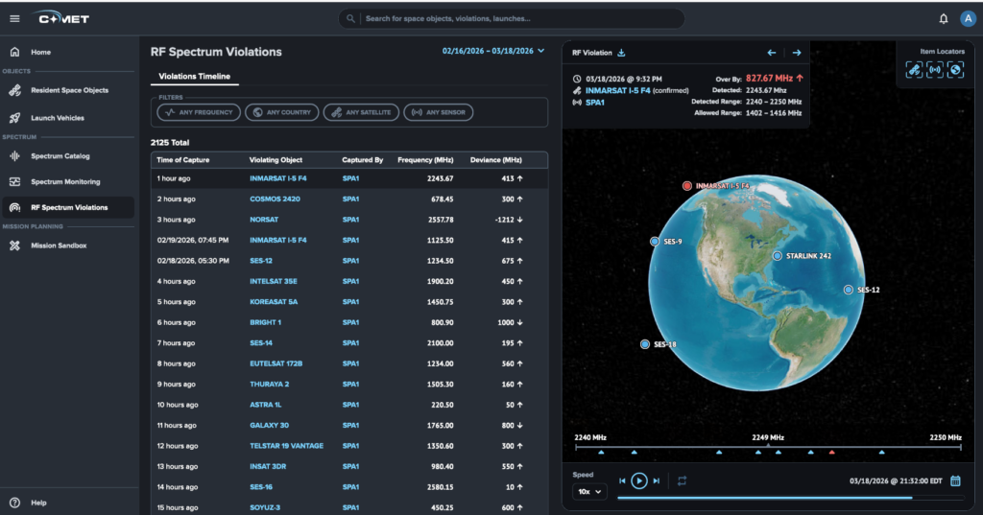Toggle the Any Satellite filter
Viewport: 983px width, 515px height.
click(x=361, y=112)
